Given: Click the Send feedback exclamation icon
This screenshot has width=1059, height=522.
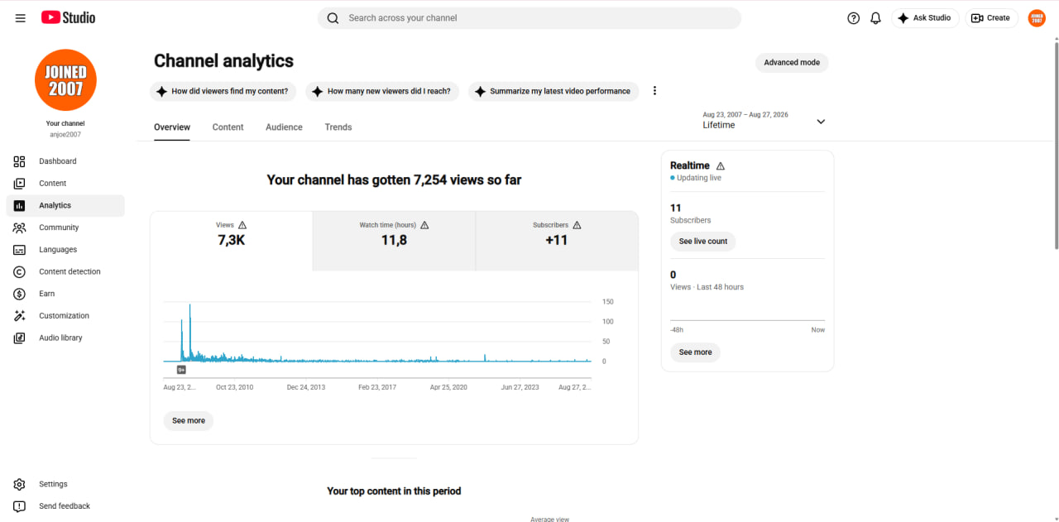Looking at the screenshot, I should pos(20,506).
